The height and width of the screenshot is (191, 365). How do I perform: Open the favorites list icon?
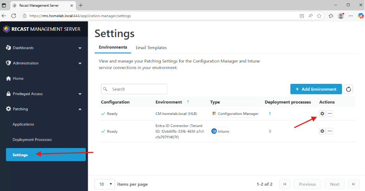[331, 16]
